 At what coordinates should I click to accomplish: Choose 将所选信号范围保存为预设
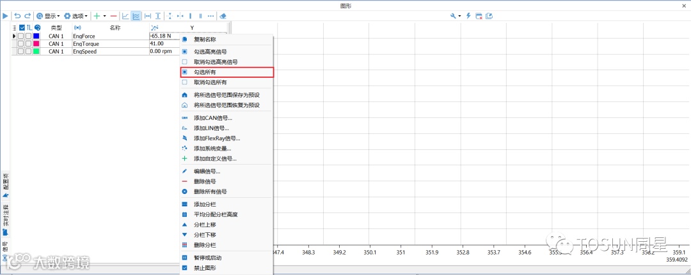(x=226, y=95)
